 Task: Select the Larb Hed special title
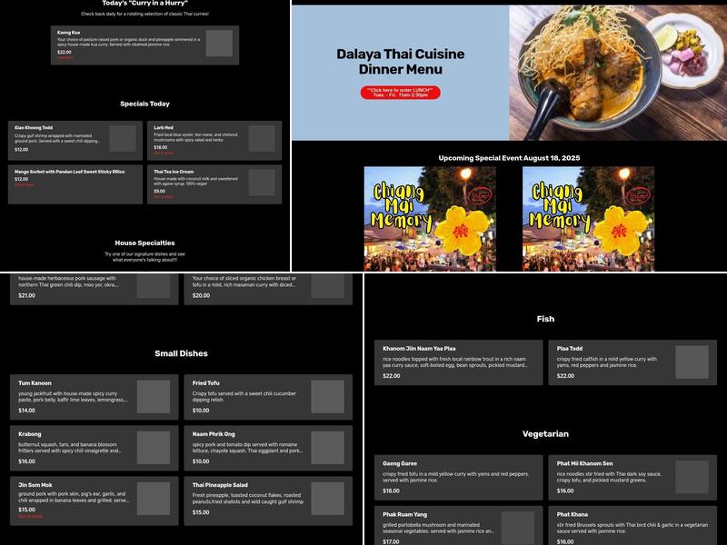coord(164,127)
